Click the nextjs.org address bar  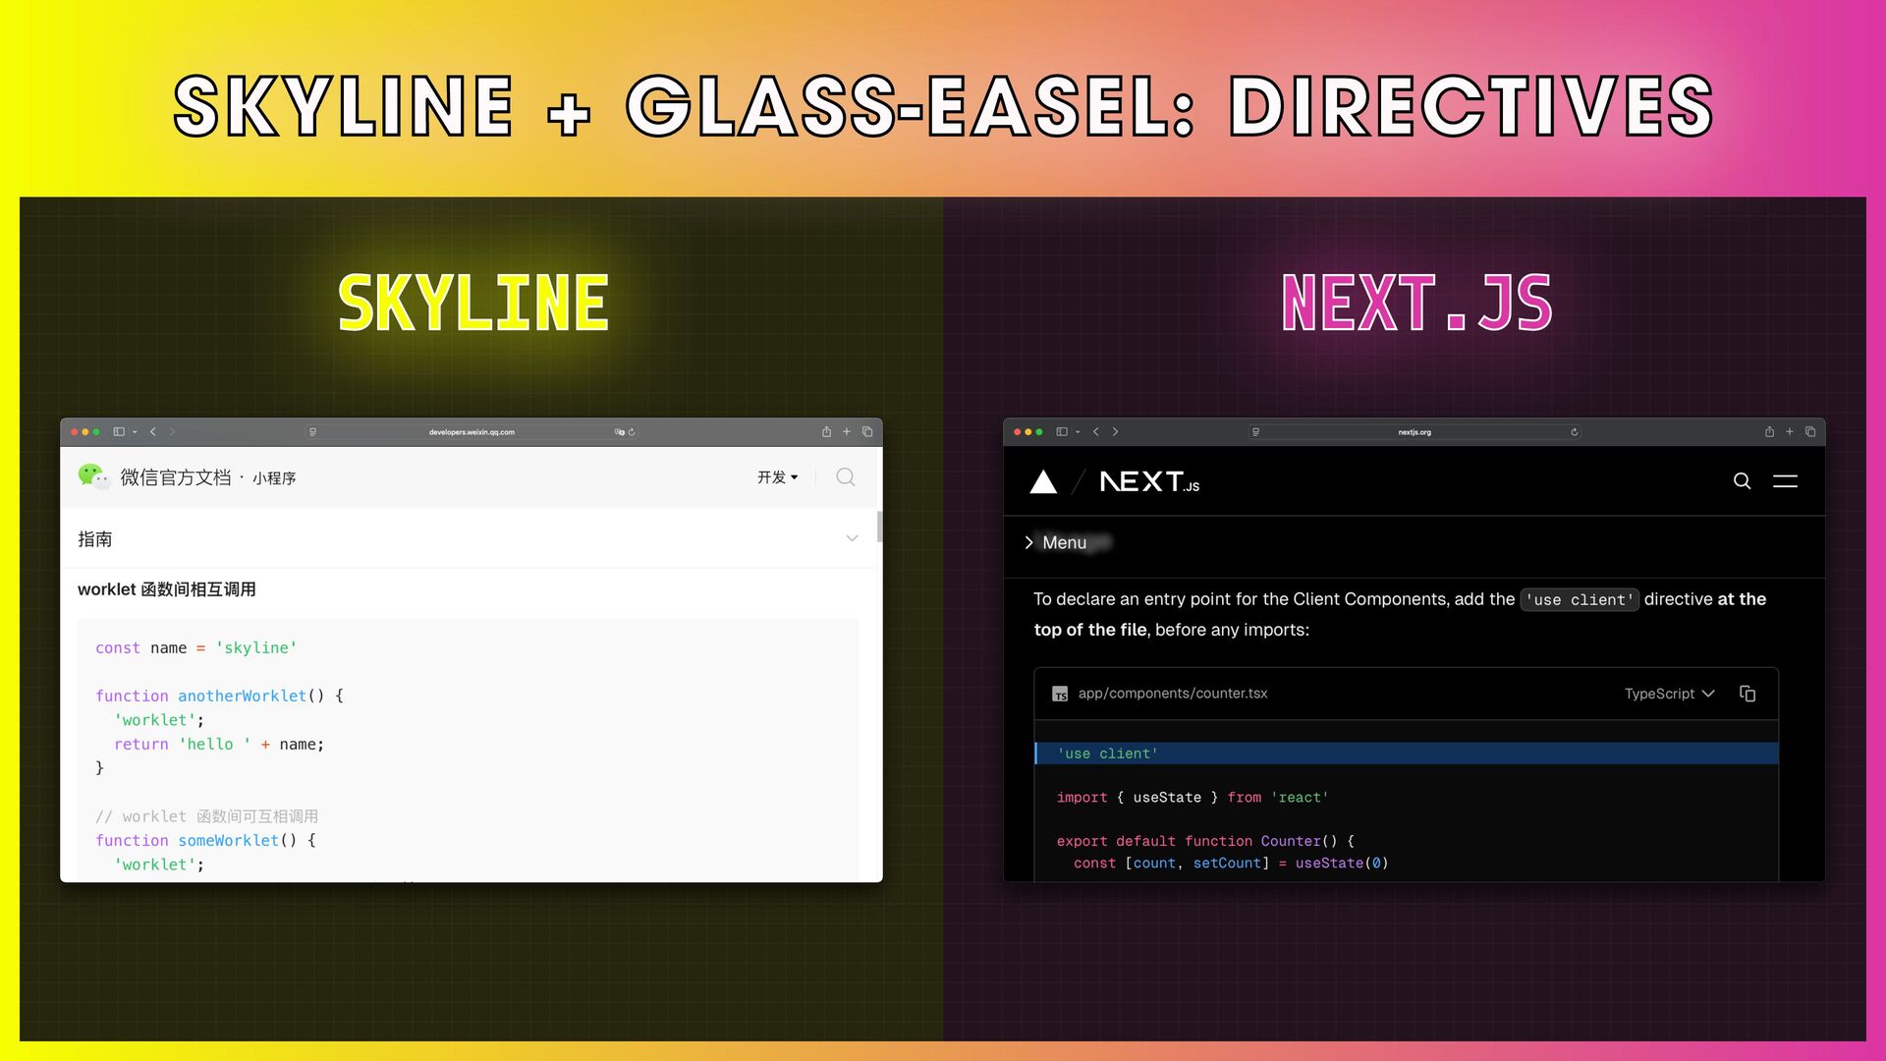[x=1414, y=432]
